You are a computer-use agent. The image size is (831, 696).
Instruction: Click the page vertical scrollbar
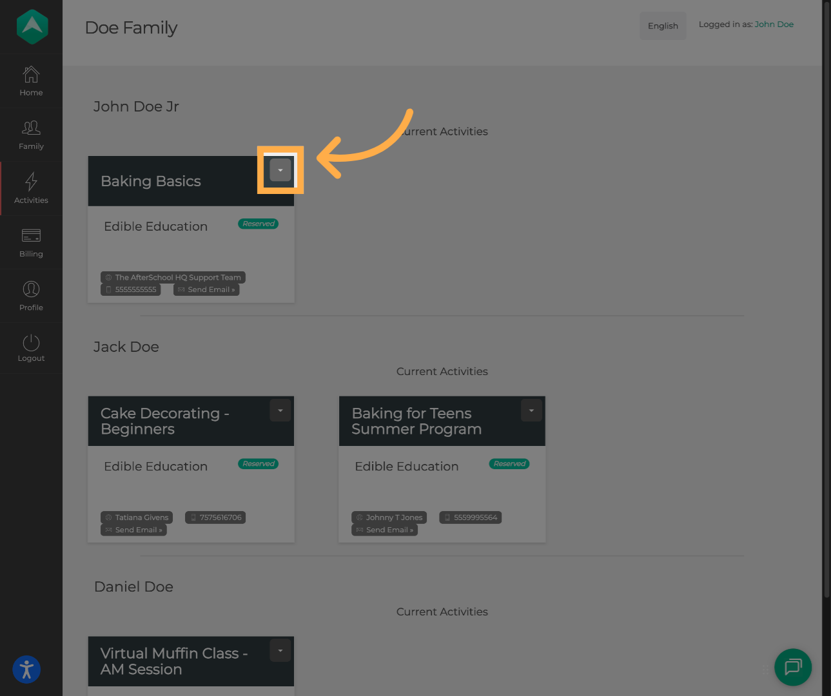(826, 296)
